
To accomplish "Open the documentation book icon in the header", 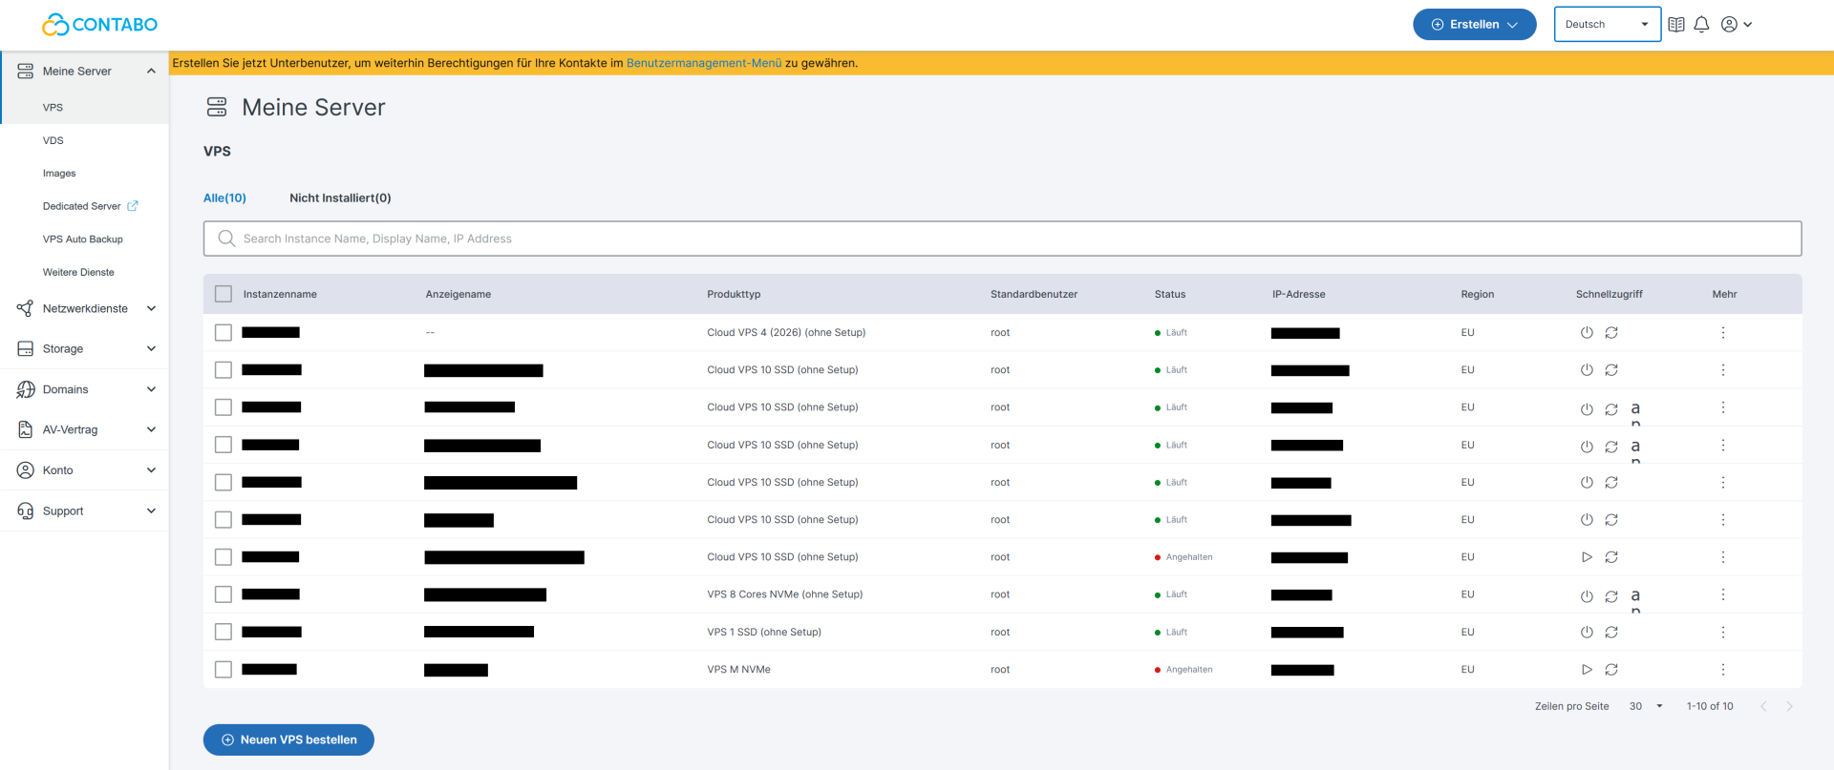I will (x=1676, y=25).
